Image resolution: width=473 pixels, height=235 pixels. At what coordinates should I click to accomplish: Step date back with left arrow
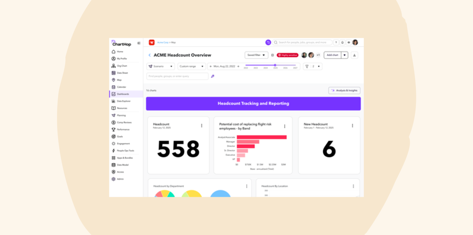point(211,66)
